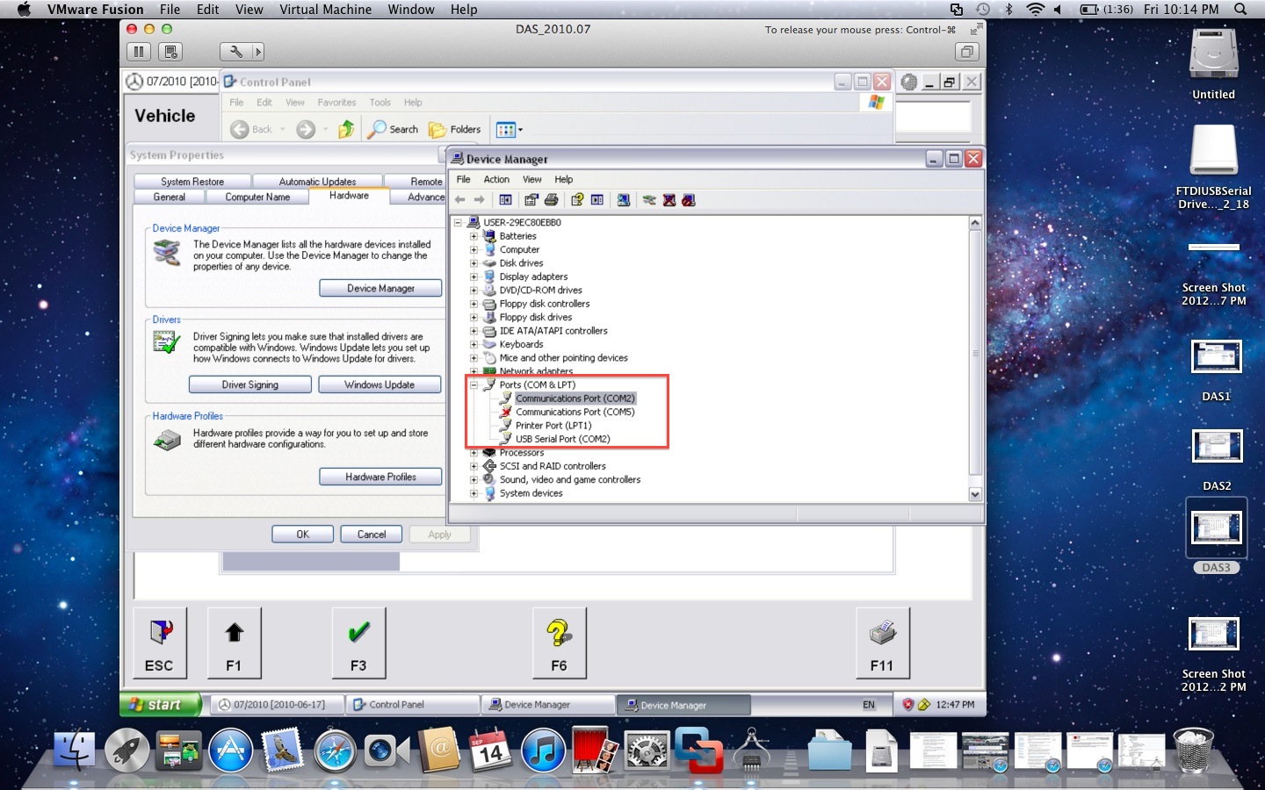The height and width of the screenshot is (790, 1265).
Task: Open the Views dropdown in Control Panel toolbar
Action: point(508,128)
